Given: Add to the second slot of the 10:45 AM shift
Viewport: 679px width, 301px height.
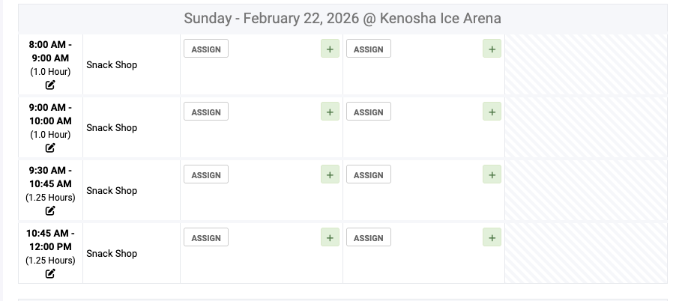Looking at the screenshot, I should 492,238.
